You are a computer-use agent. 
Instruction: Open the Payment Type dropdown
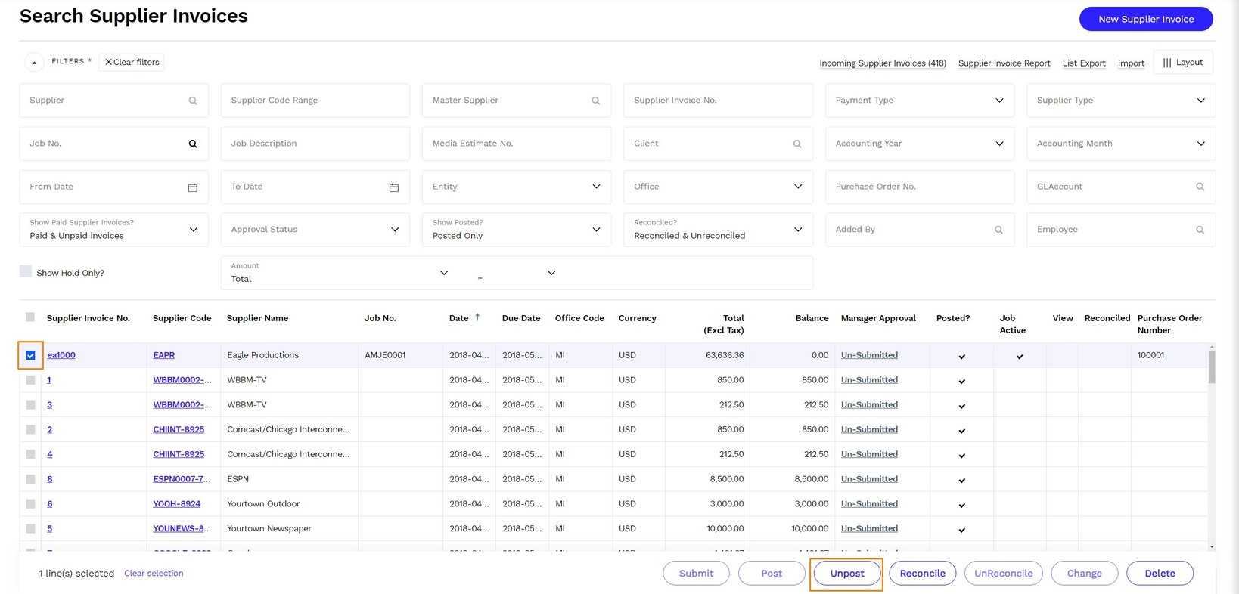(x=920, y=101)
